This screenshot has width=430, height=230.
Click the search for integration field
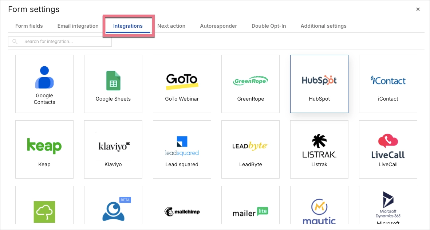pos(59,41)
